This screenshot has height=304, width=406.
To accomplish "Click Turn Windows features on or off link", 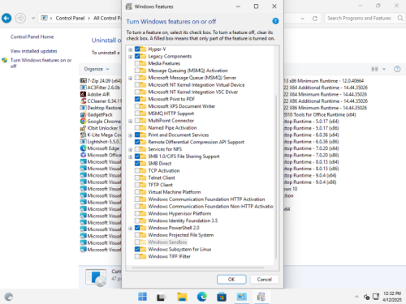I will (x=41, y=63).
